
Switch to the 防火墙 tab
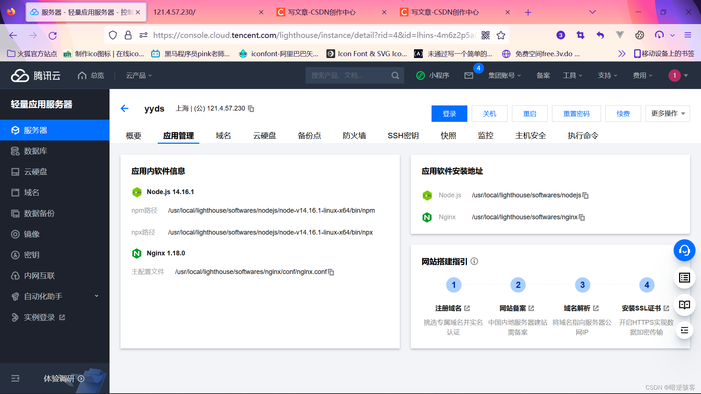point(354,136)
